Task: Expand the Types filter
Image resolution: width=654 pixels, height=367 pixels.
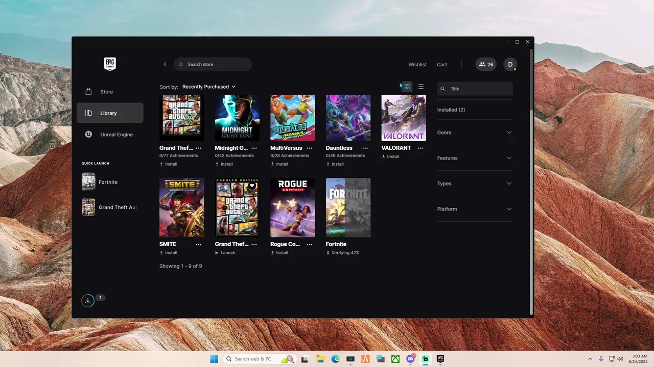Action: (x=475, y=183)
